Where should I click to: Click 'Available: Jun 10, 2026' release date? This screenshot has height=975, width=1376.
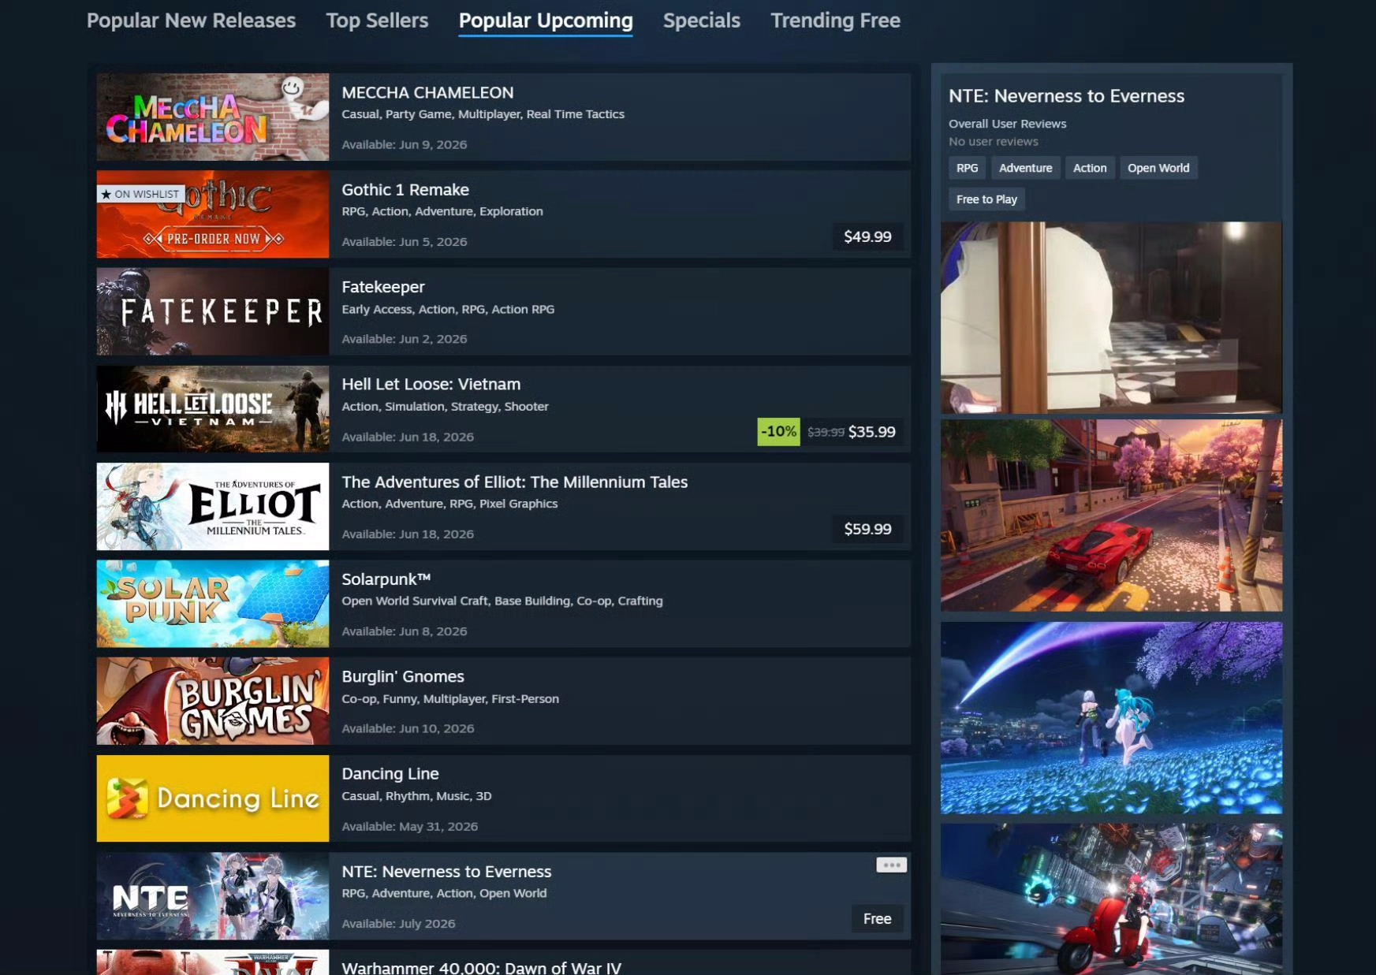[x=408, y=728]
